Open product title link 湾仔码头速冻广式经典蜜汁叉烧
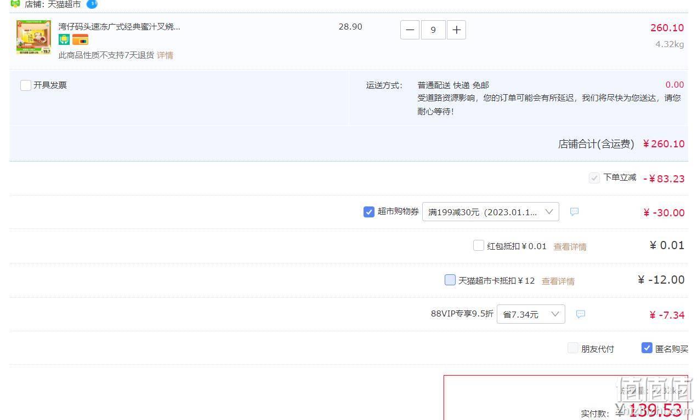The image size is (698, 420). pyautogui.click(x=120, y=26)
